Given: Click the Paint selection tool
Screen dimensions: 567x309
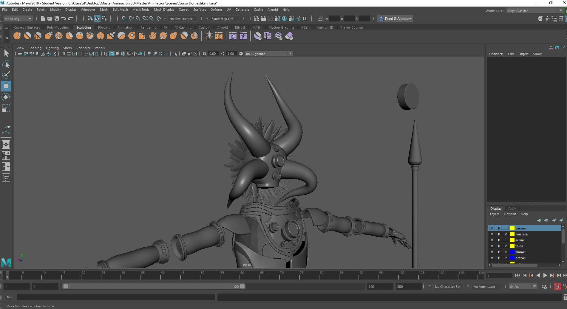Looking at the screenshot, I should coord(6,75).
